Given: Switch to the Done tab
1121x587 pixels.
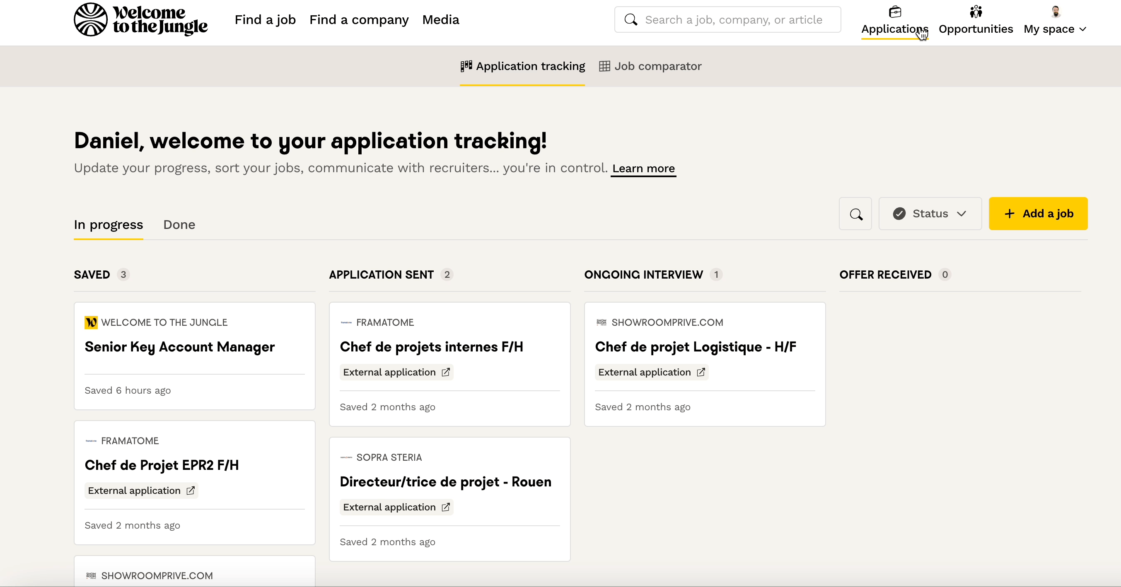Looking at the screenshot, I should 179,225.
